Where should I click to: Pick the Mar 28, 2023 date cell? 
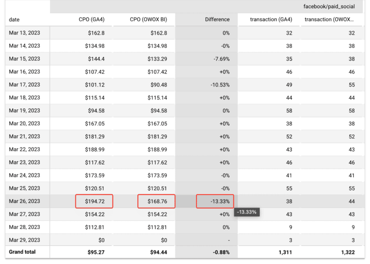click(x=25, y=227)
